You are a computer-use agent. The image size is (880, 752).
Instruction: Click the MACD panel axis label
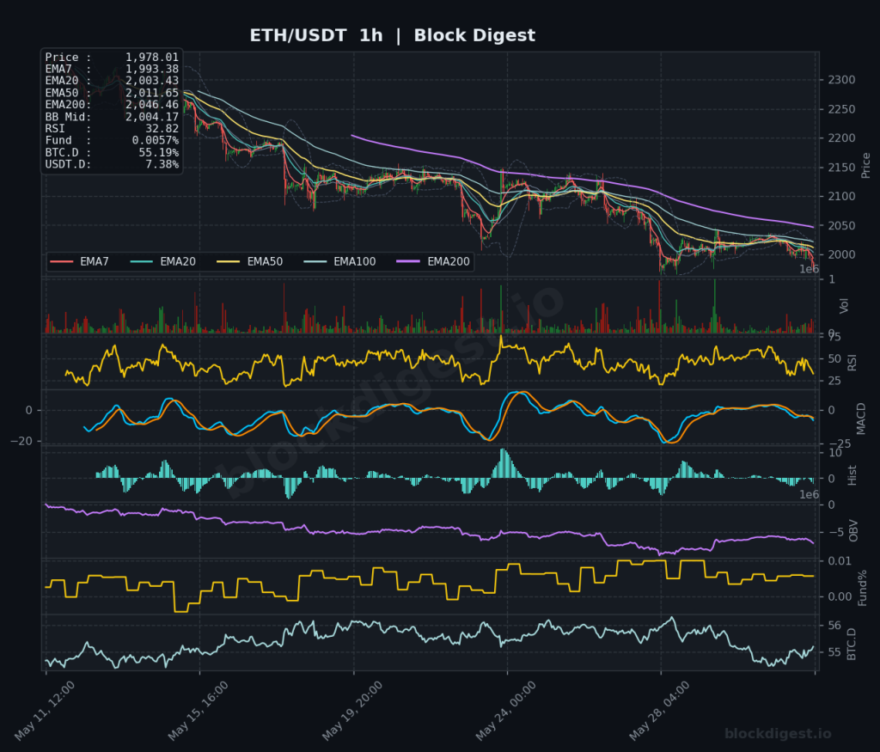(861, 419)
